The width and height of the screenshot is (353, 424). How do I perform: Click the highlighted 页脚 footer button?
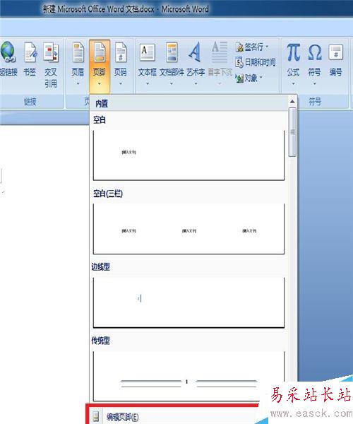[100, 66]
